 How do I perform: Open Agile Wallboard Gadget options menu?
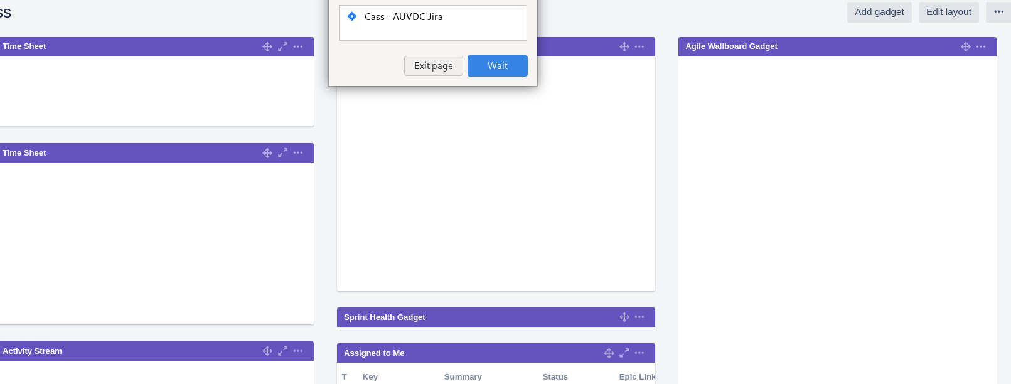(981, 46)
